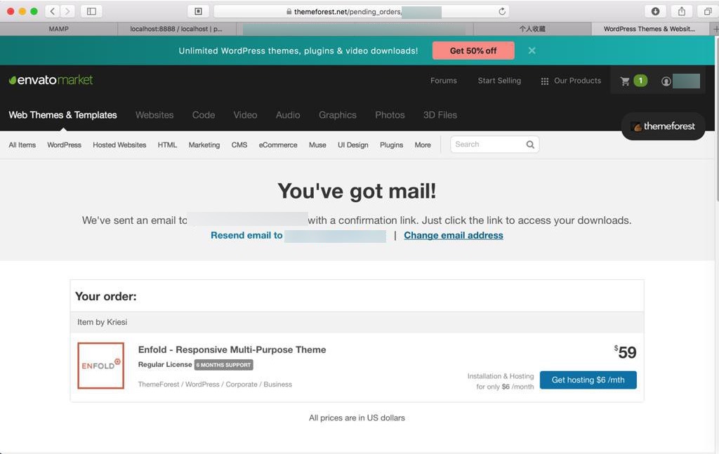The height and width of the screenshot is (454, 719).
Task: Click the All prices are in US dollars text
Action: point(357,418)
